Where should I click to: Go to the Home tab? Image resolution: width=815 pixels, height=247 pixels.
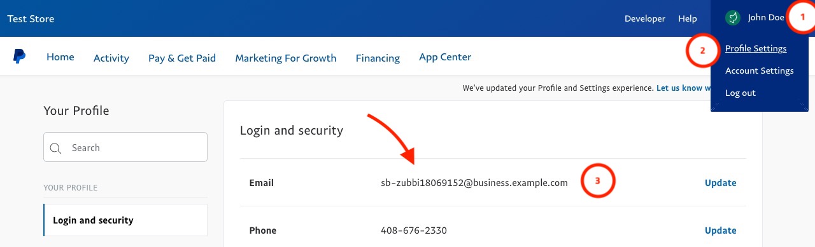coord(60,57)
